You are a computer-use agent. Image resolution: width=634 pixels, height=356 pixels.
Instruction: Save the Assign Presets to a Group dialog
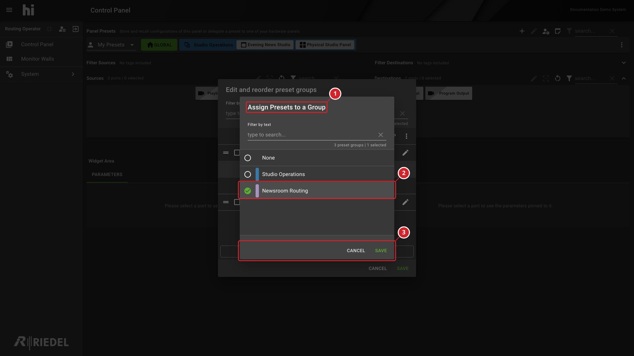pyautogui.click(x=381, y=251)
